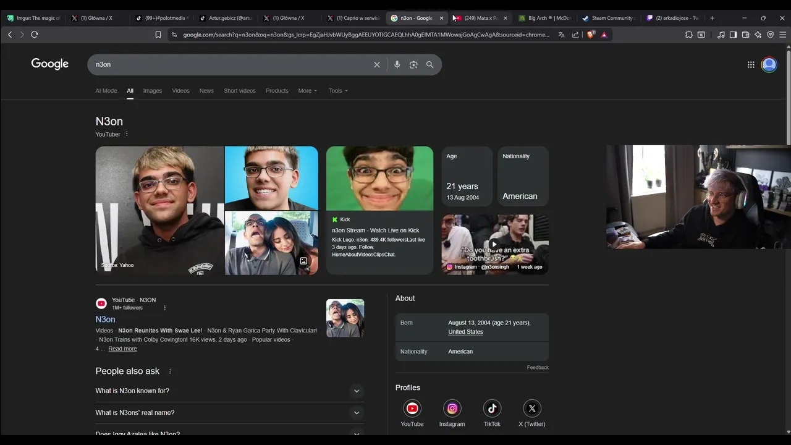Open the Age 21 years card
Viewport: 791px width, 445px height.
point(467,176)
